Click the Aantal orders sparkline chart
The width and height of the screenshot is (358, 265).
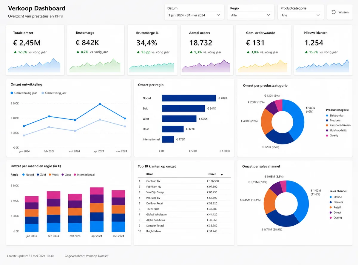[206, 66]
